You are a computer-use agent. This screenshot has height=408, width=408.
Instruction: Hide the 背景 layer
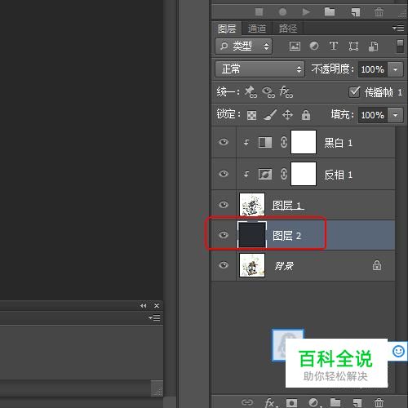coord(224,265)
